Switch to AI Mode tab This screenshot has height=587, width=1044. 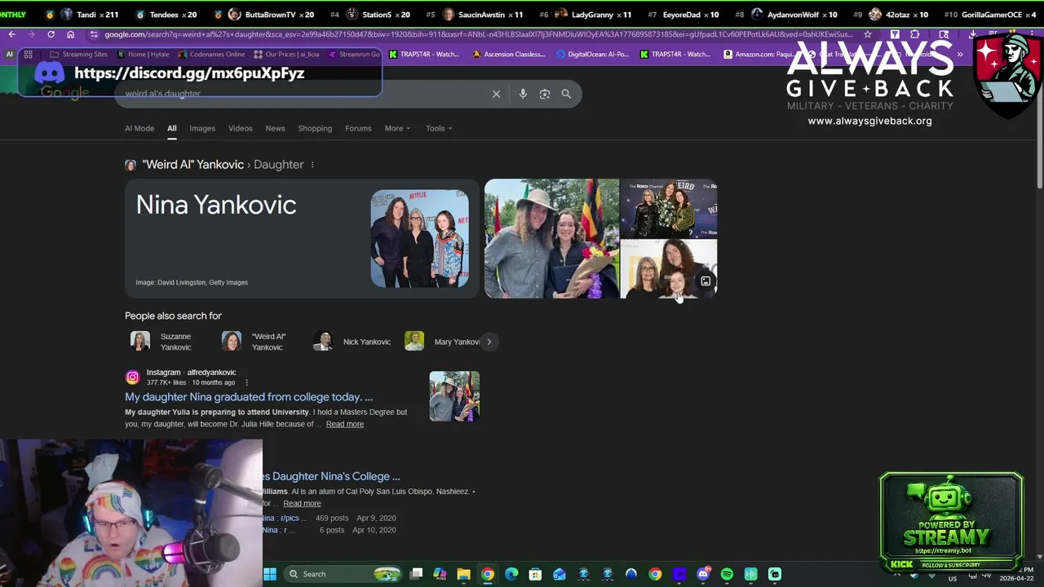tap(139, 128)
